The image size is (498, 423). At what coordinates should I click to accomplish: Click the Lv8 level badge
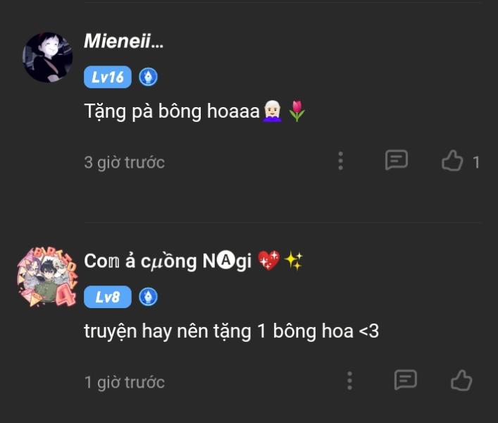[108, 297]
